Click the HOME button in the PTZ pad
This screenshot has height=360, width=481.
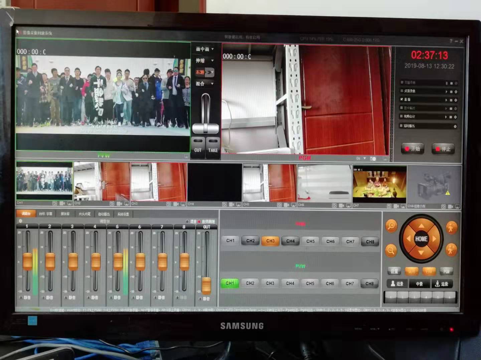click(421, 239)
